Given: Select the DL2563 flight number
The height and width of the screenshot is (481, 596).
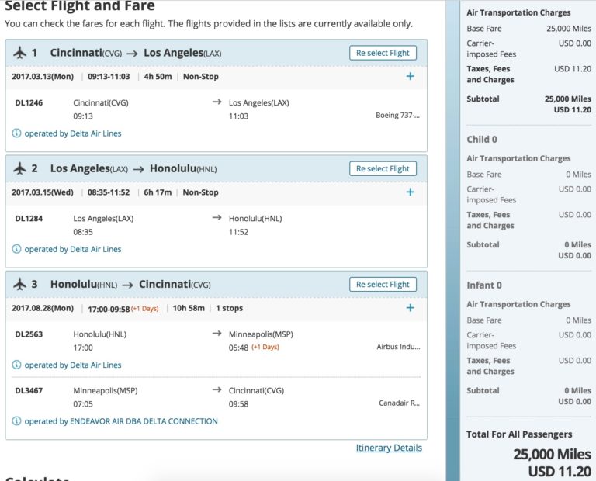Looking at the screenshot, I should click(29, 334).
